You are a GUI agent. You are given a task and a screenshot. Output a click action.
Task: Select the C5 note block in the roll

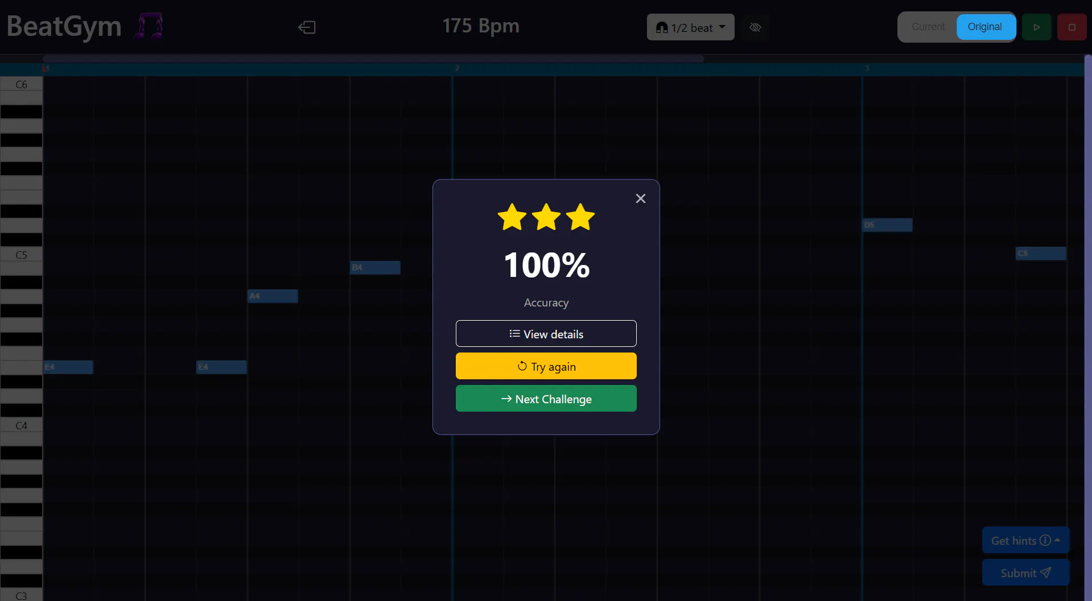(1041, 253)
